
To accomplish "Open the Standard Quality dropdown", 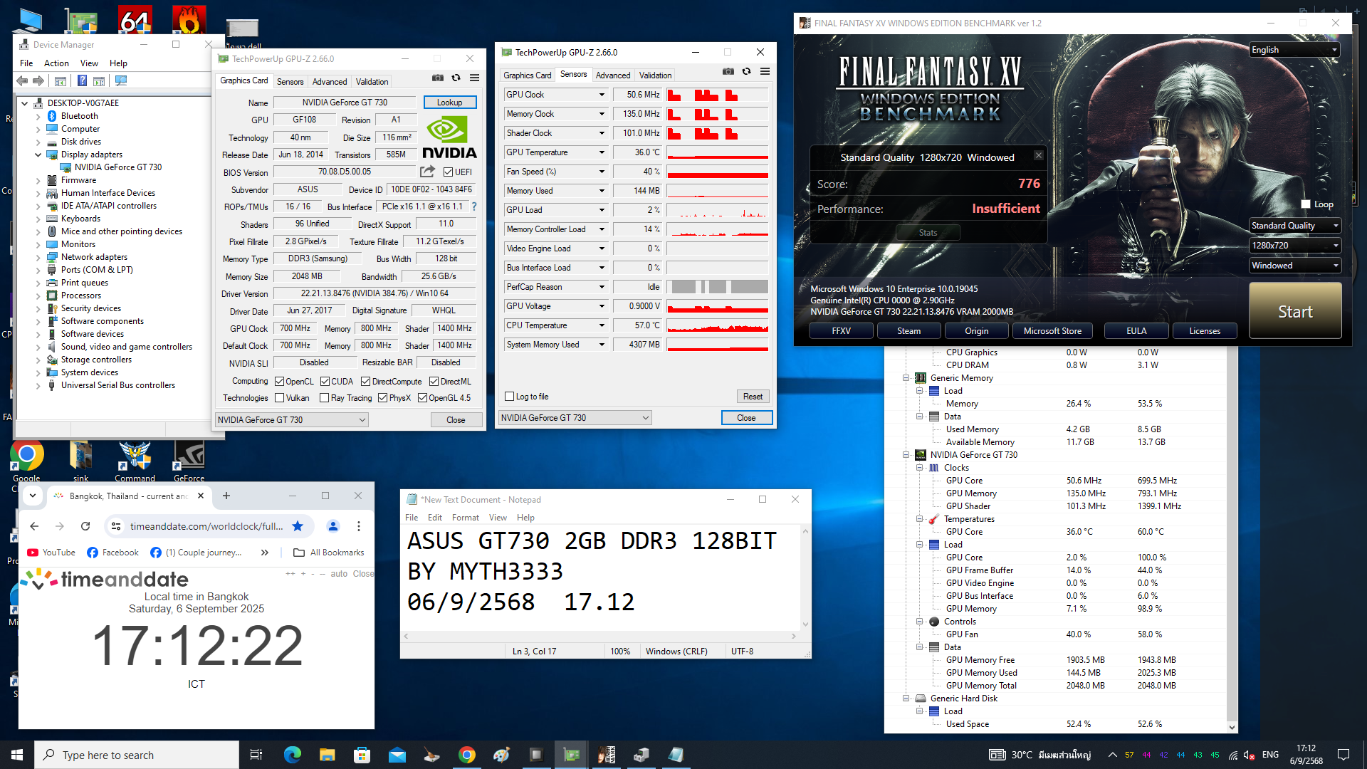I will (x=1294, y=226).
